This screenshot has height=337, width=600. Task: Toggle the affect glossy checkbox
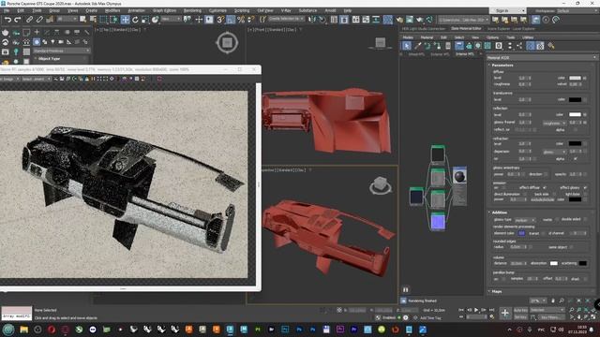click(585, 187)
